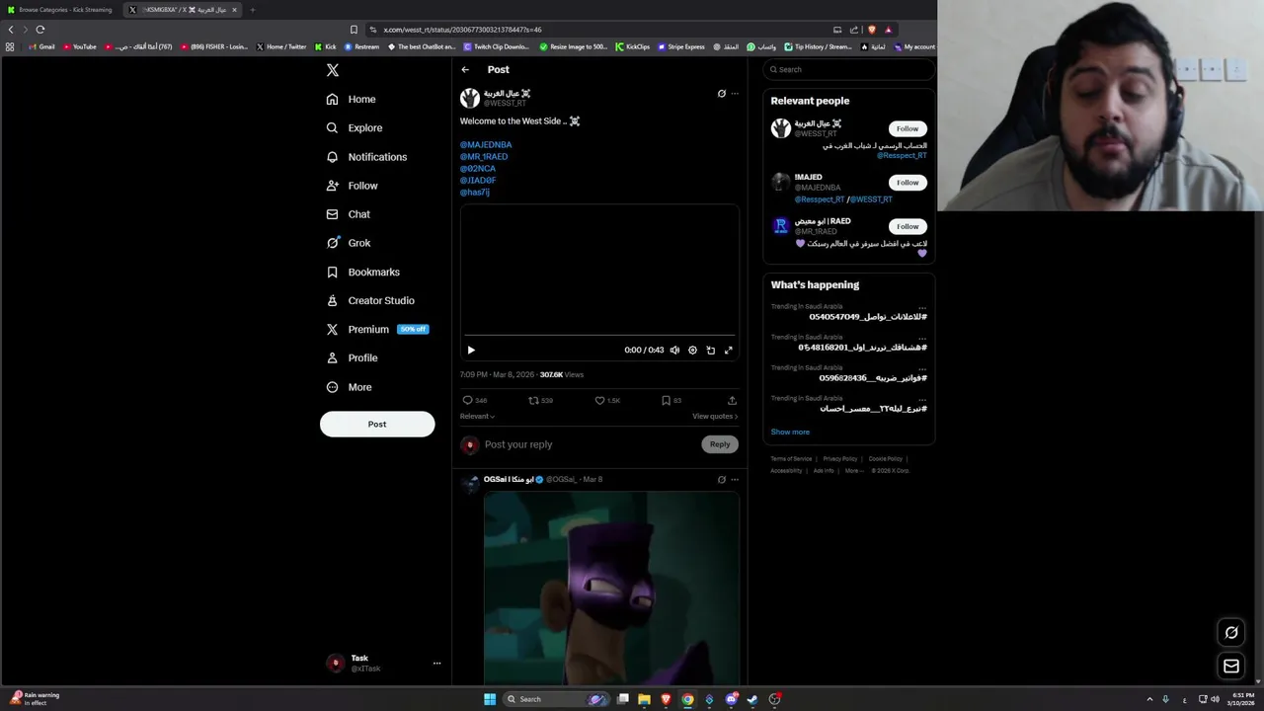Follow the RAED @MR_1RAED account
Image resolution: width=1264 pixels, height=711 pixels.
click(908, 226)
